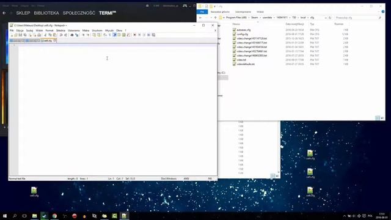Click the New file icon in Notepad++ toolbar

[x=12, y=35]
